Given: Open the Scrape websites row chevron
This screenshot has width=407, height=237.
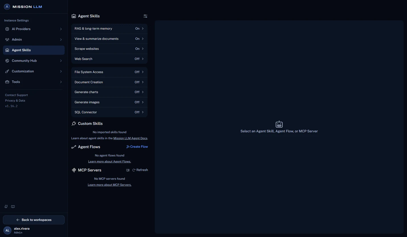Looking at the screenshot, I should [x=143, y=49].
